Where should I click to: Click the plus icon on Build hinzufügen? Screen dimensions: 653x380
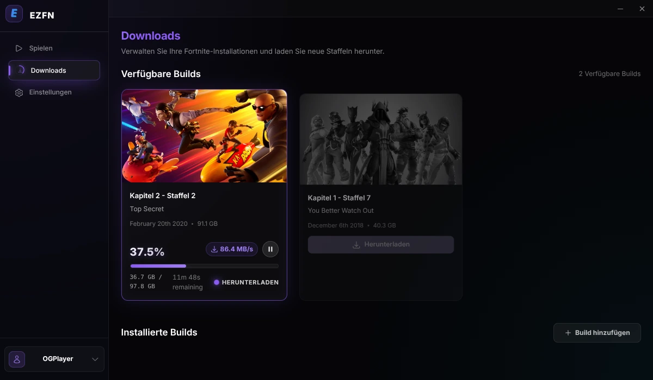(x=568, y=333)
